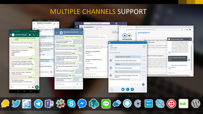The height and width of the screenshot is (114, 203).
Task: Click video call button in Skype Joi window
Action: click(x=123, y=89)
